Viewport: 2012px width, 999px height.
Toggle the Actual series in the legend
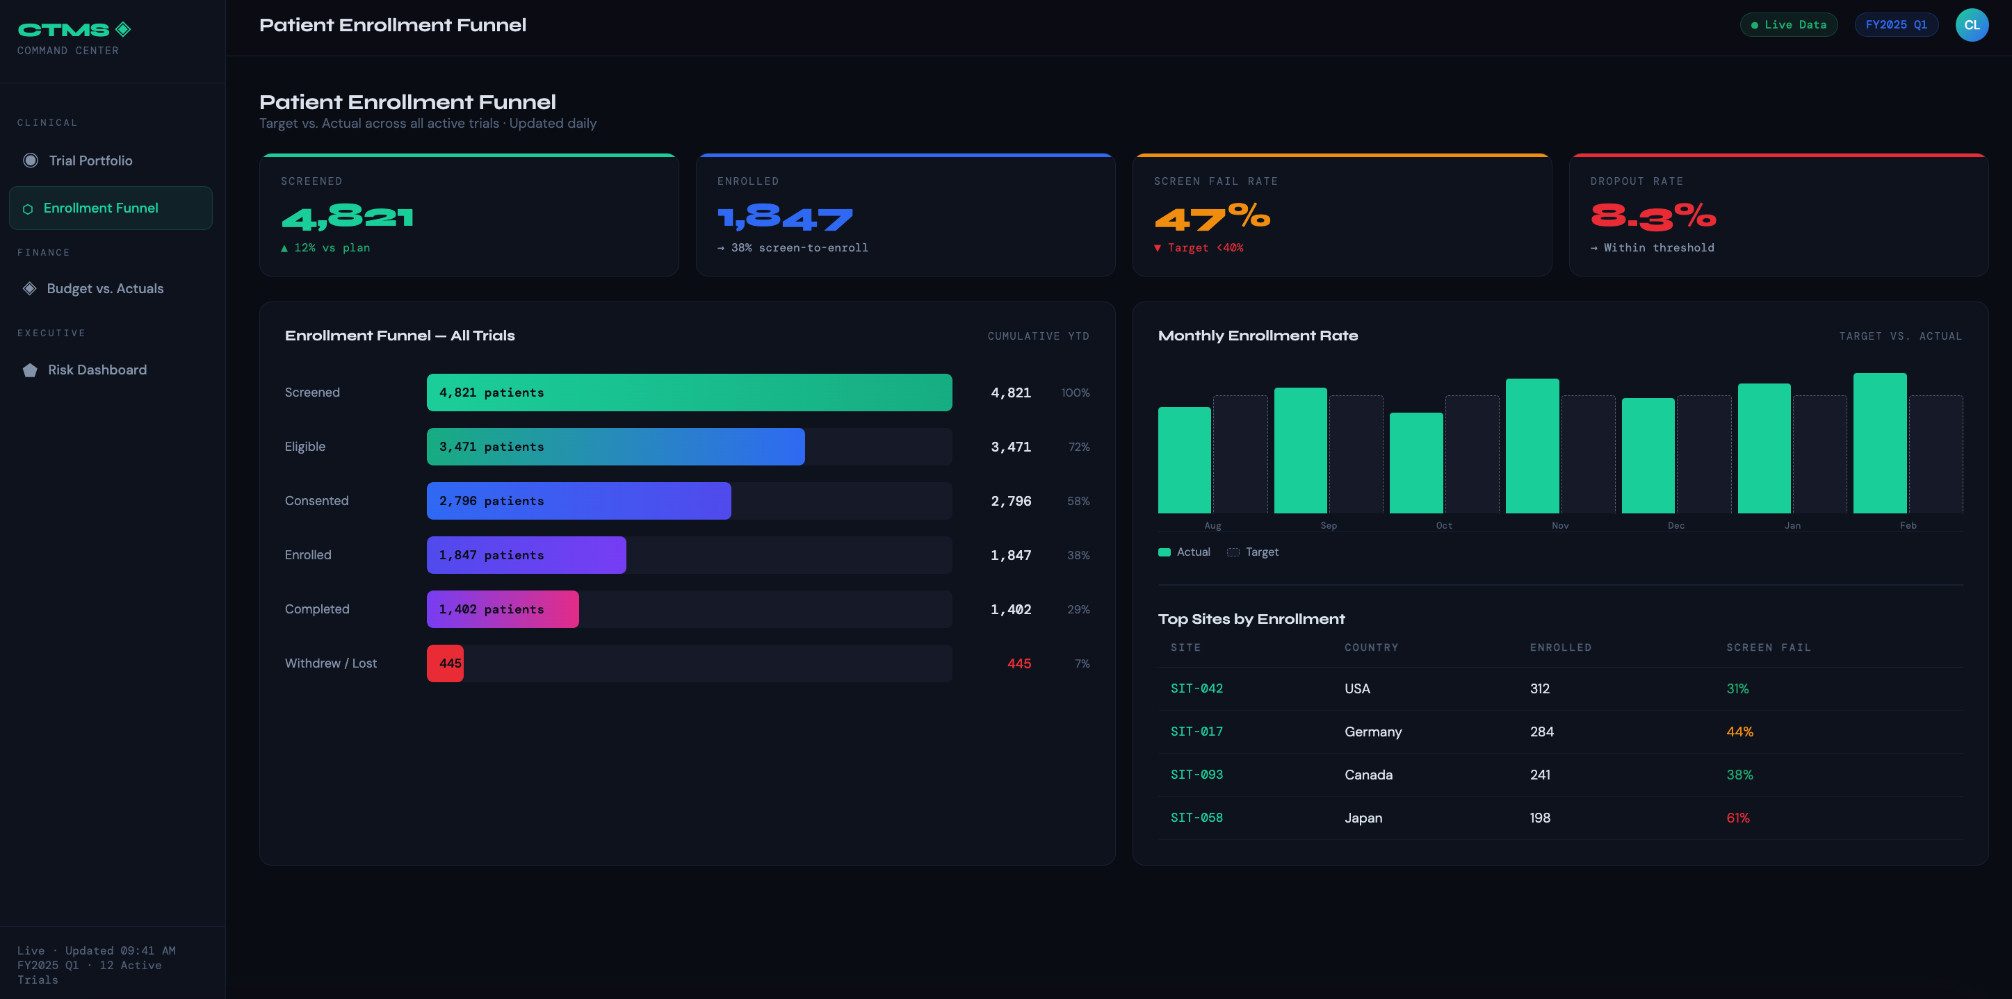pyautogui.click(x=1184, y=552)
